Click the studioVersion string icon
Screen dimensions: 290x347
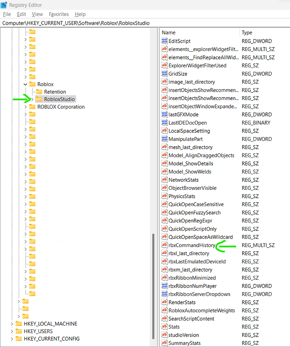coord(164,335)
